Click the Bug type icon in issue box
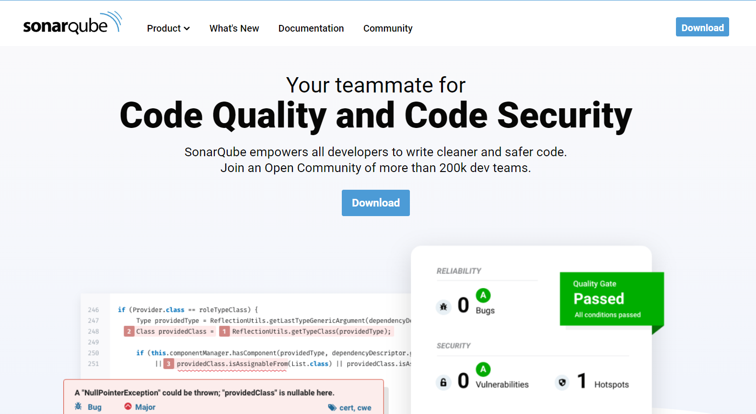Image resolution: width=756 pixels, height=414 pixels. point(78,406)
